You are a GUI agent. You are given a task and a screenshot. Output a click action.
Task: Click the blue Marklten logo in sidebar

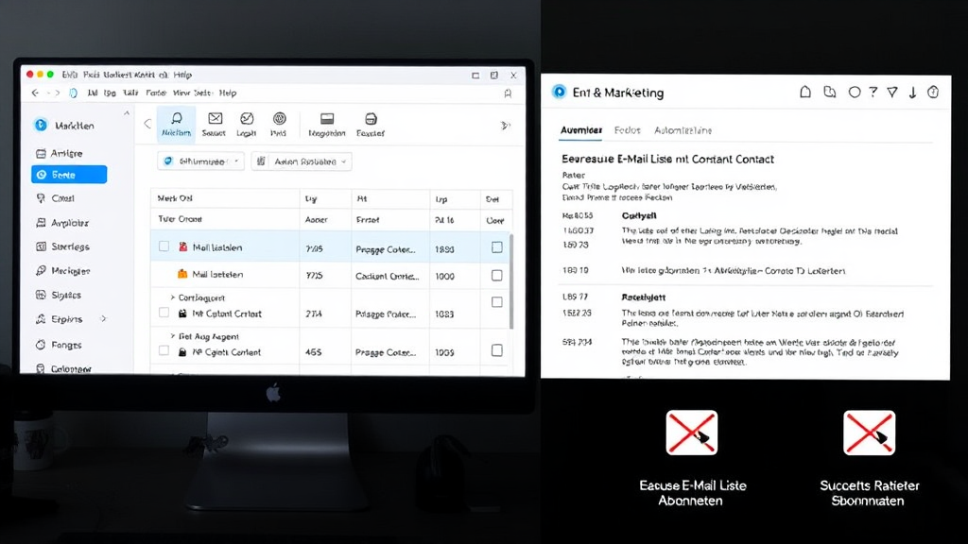tap(41, 125)
